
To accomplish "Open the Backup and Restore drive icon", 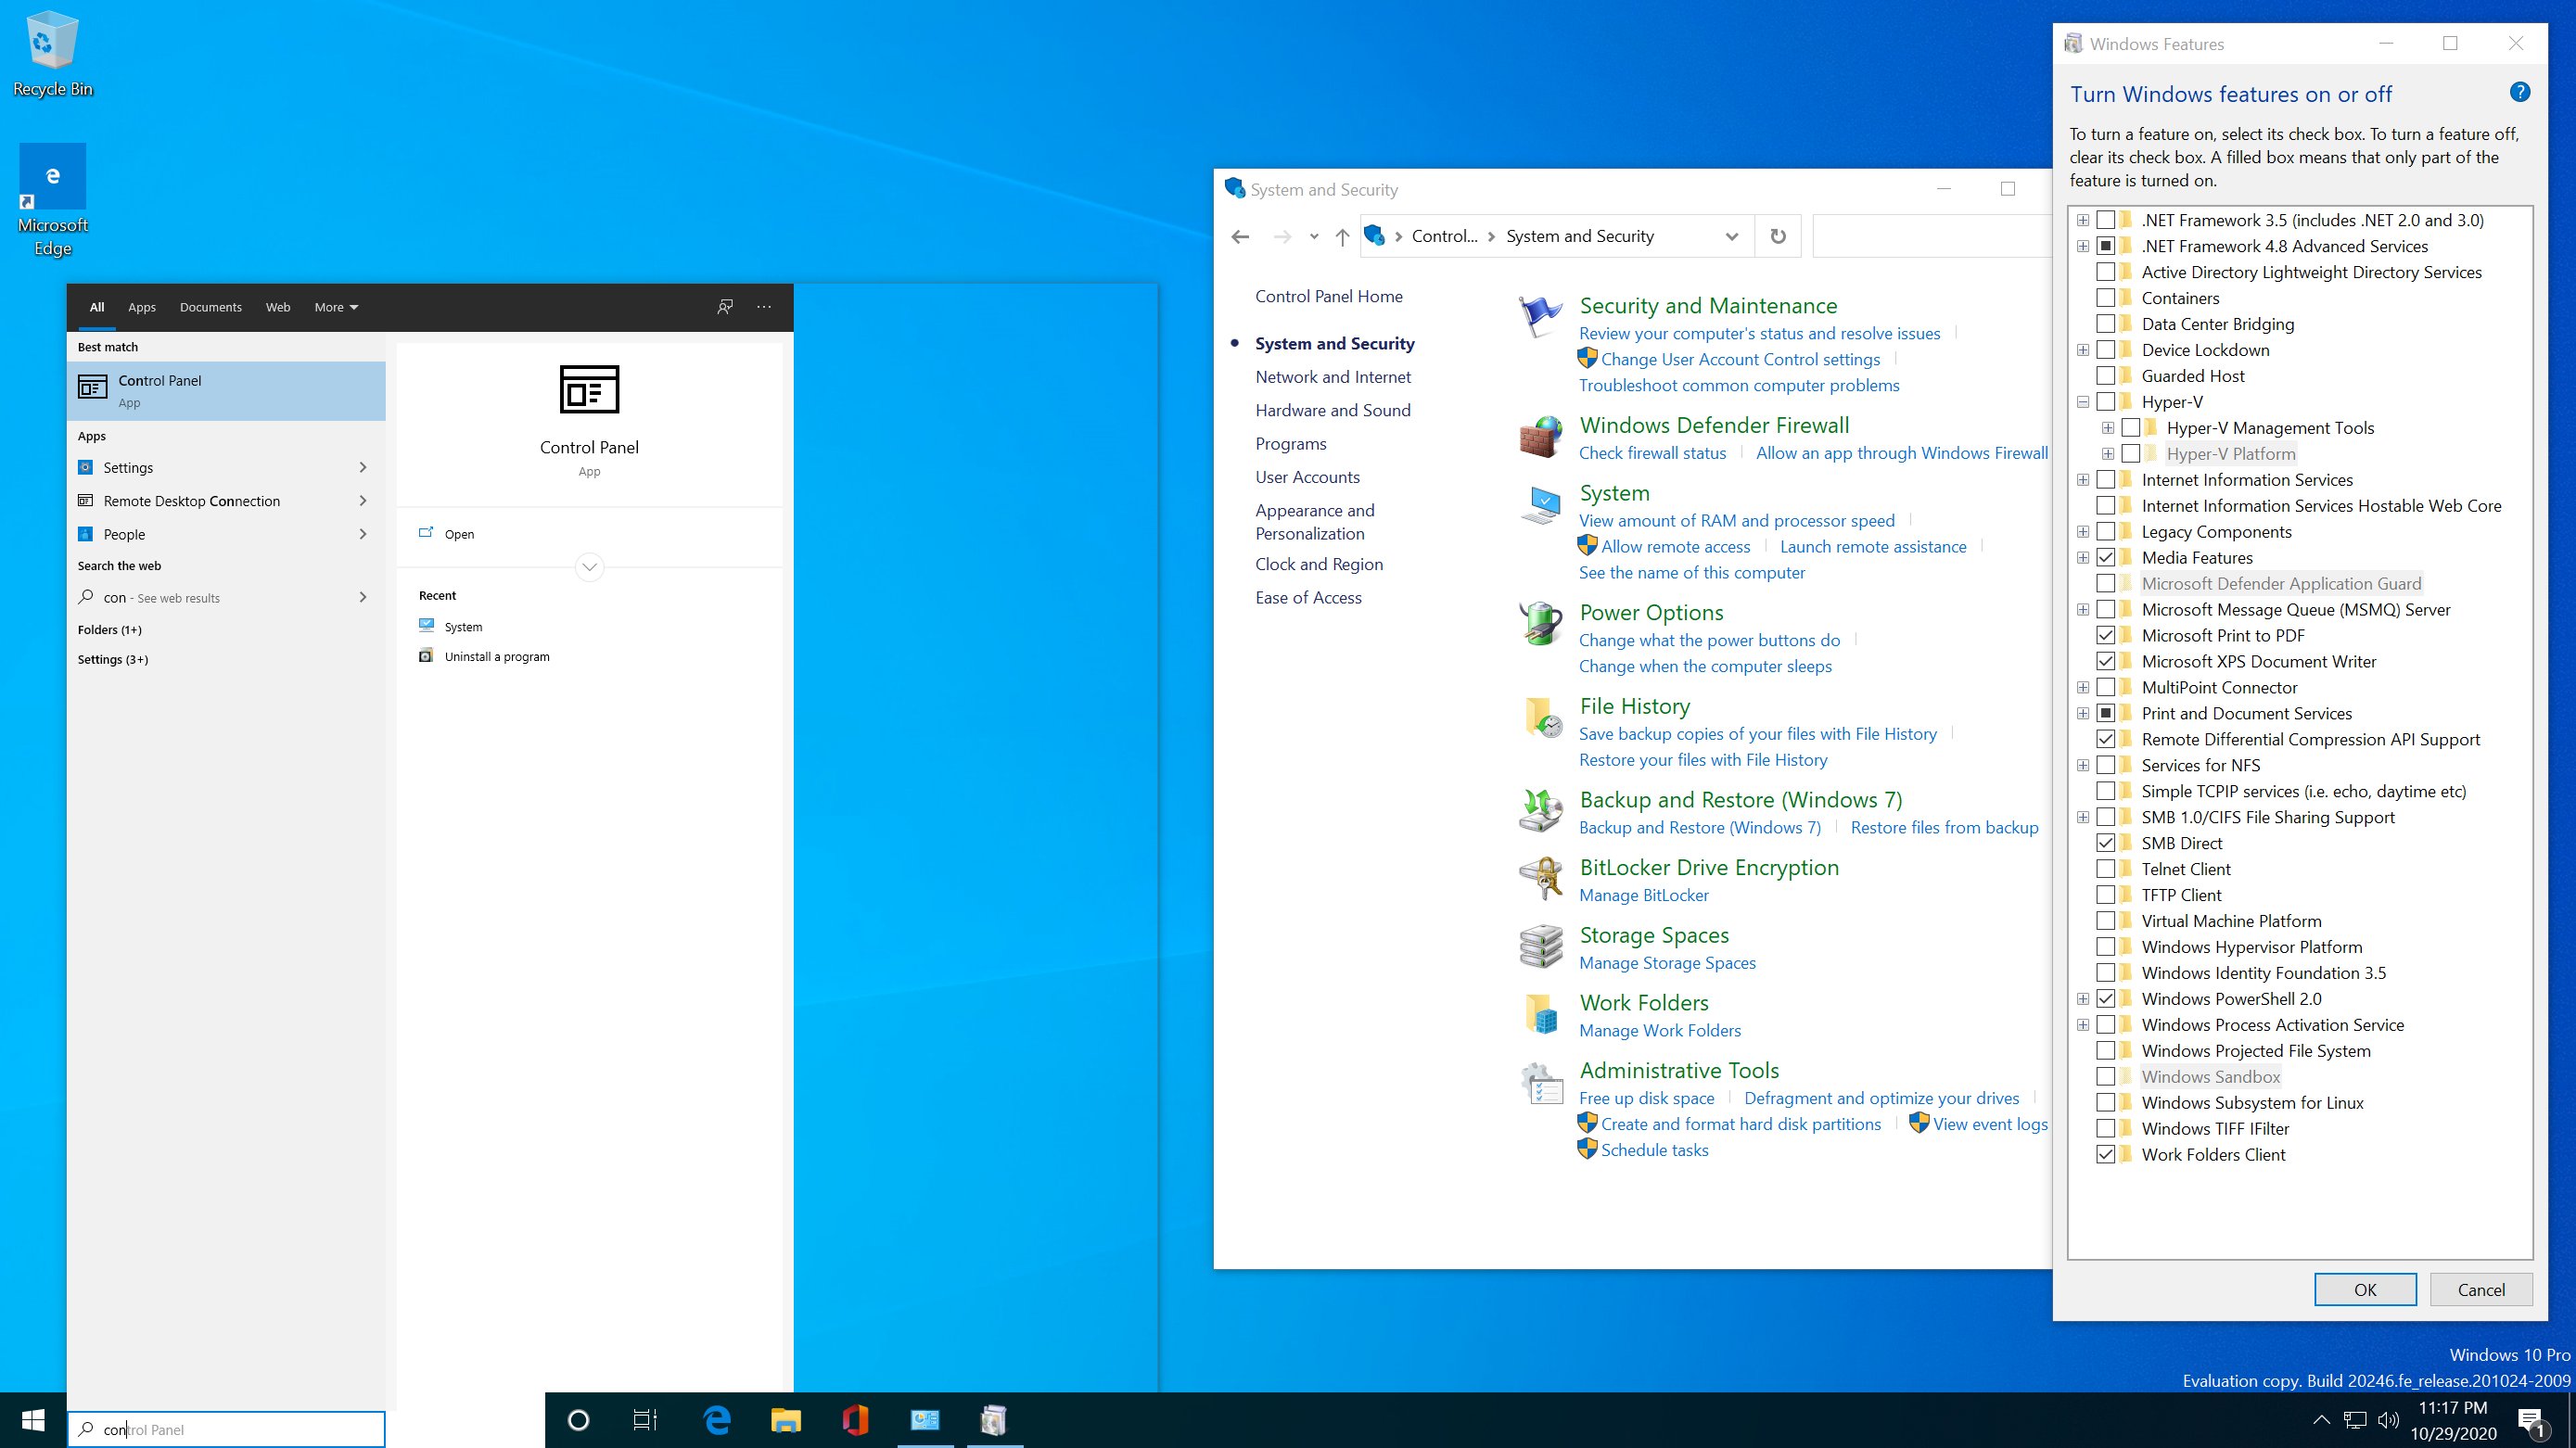I will tap(1540, 811).
